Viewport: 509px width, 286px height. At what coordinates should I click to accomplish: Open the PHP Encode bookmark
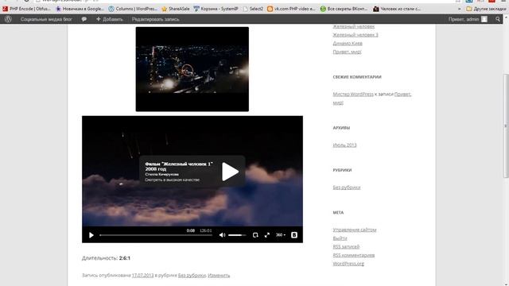pyautogui.click(x=26, y=9)
